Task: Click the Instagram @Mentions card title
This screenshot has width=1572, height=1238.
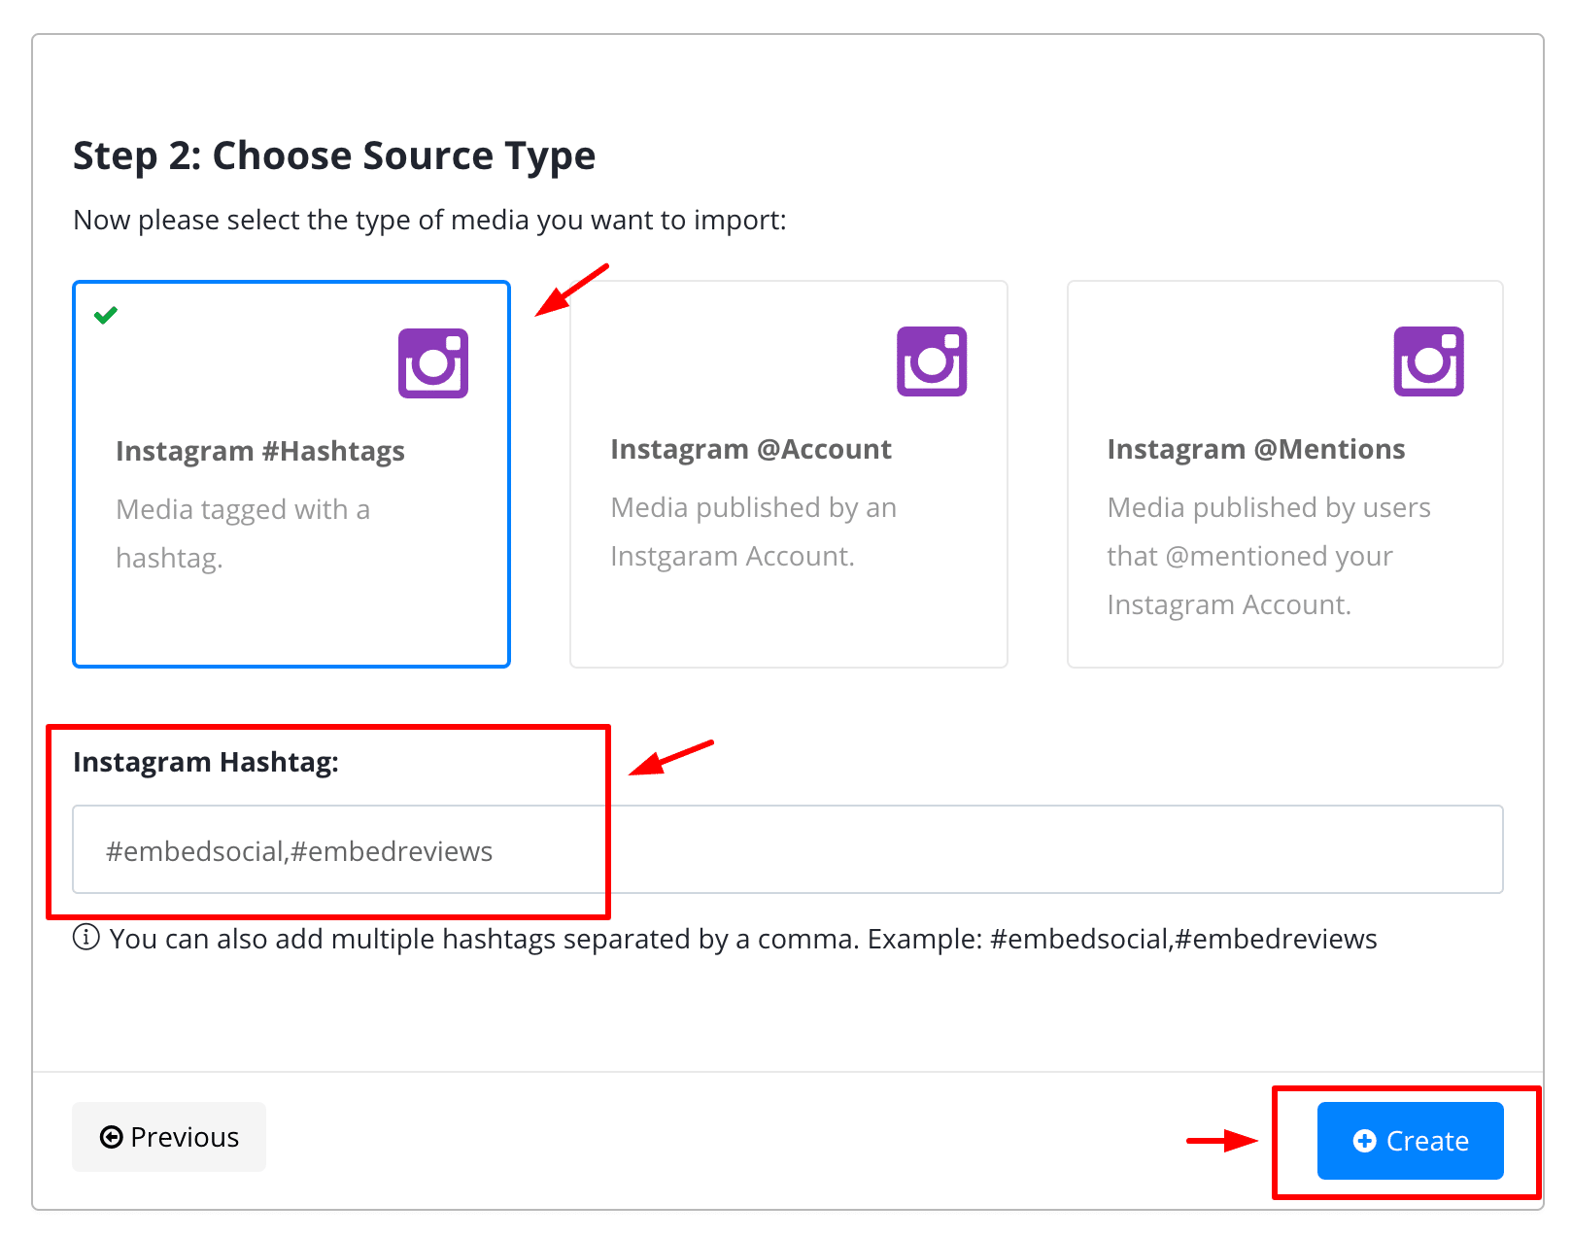Action: pos(1256,449)
